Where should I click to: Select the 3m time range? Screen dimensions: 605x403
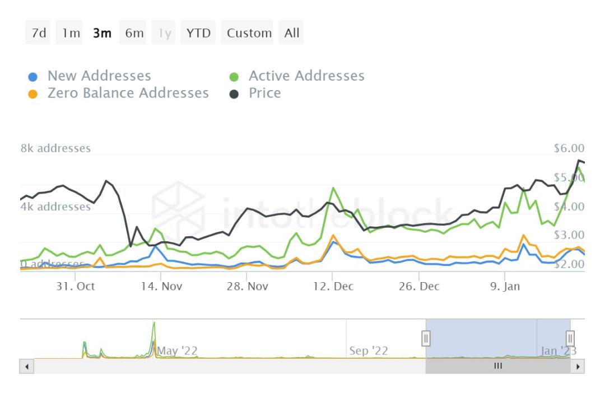pos(103,33)
